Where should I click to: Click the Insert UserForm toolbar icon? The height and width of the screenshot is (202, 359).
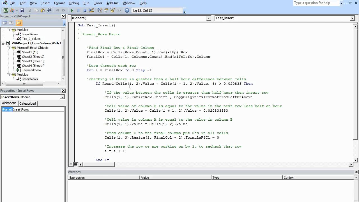tap(12, 10)
